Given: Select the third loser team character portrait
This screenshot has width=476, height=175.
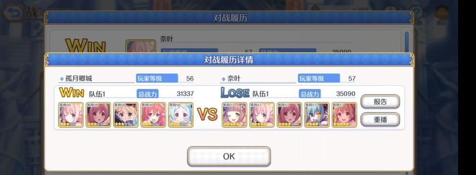Looking at the screenshot, I should point(289,115).
